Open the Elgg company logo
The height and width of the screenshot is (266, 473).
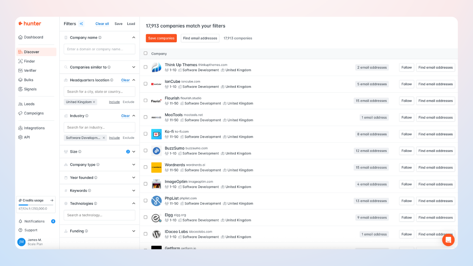click(x=156, y=218)
